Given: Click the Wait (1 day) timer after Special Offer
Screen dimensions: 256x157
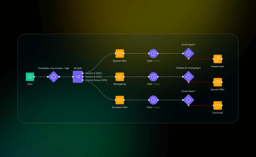Looking at the screenshot, I should (x=153, y=53).
